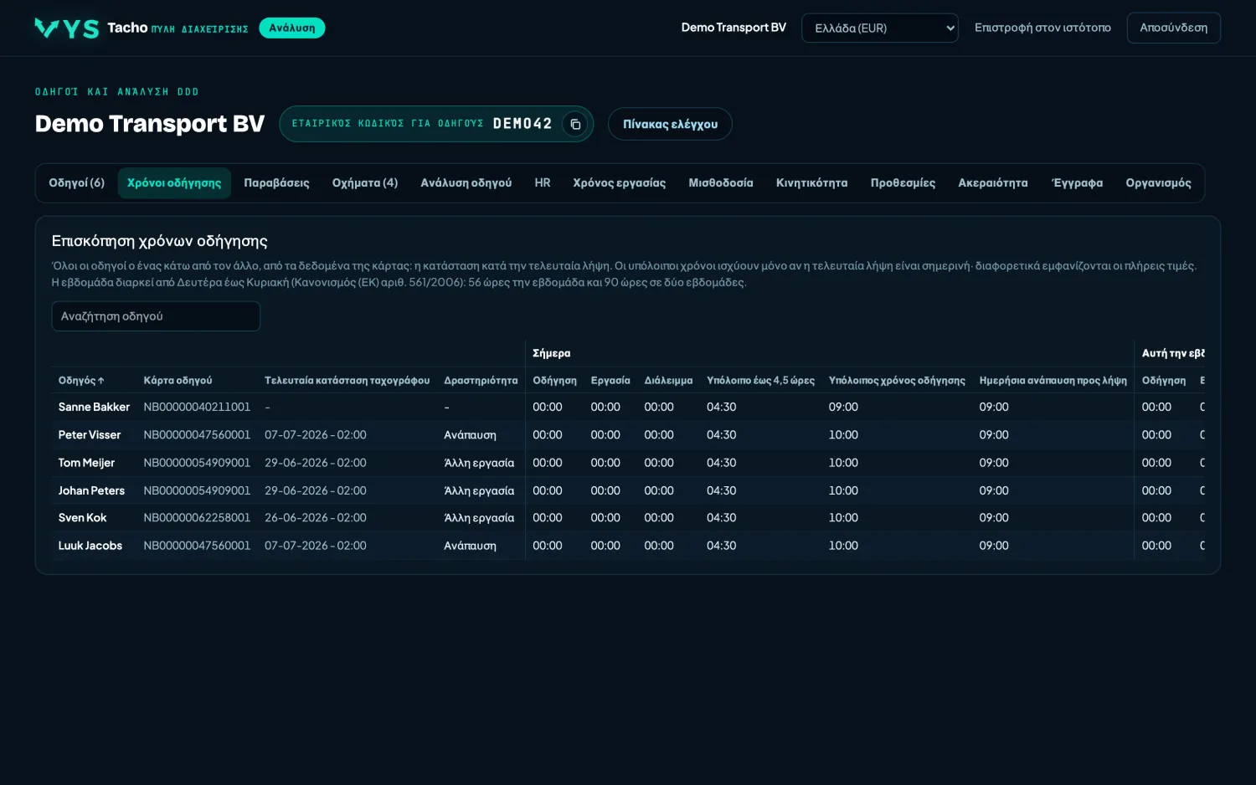Select driver Tom Meijer

pyautogui.click(x=86, y=463)
